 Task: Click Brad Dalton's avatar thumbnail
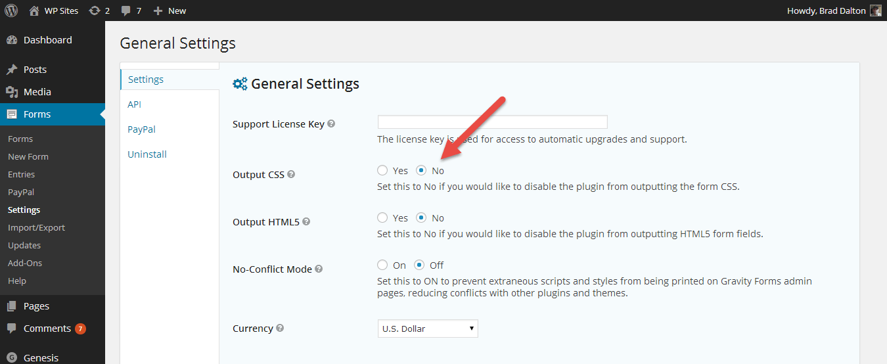tap(875, 11)
